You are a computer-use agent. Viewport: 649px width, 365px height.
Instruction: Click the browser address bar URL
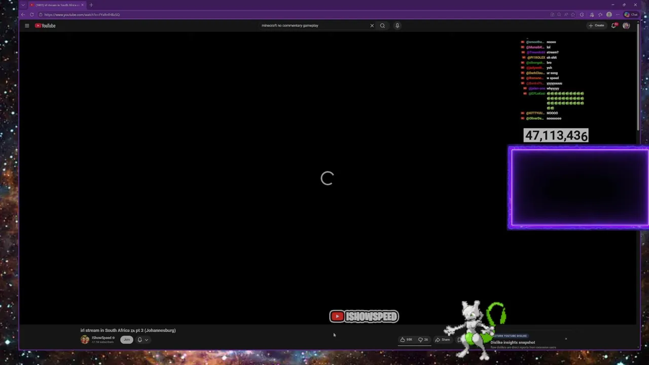coord(82,15)
